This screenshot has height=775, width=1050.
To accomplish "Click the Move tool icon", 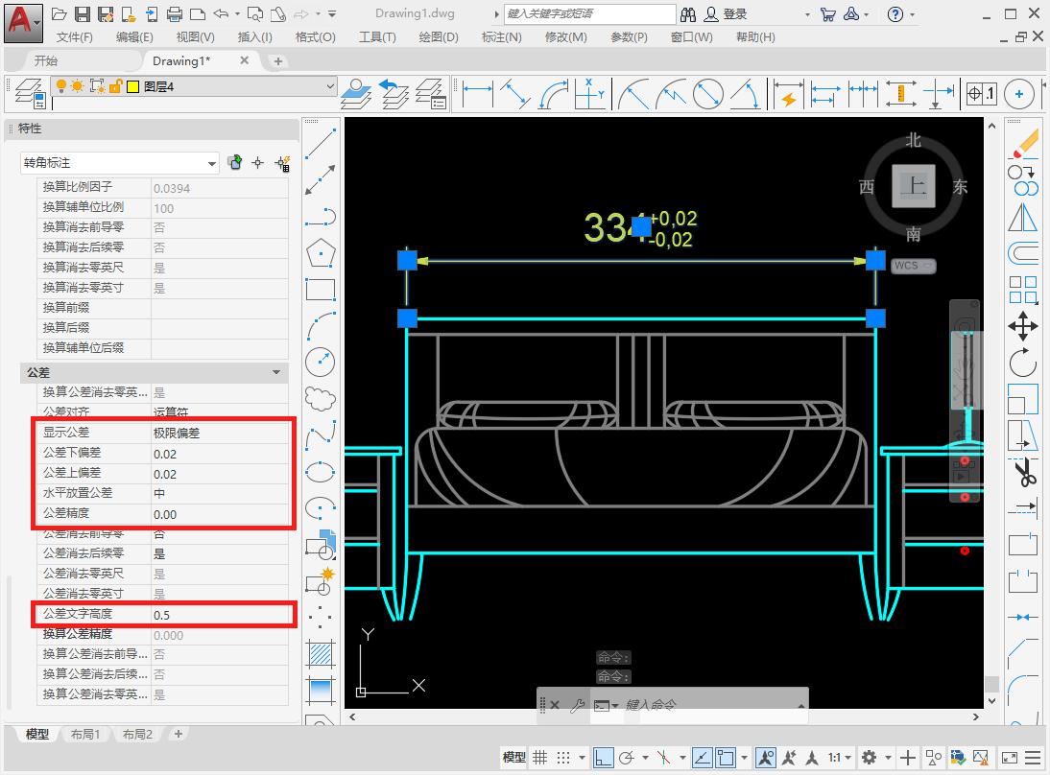I will 1023,326.
